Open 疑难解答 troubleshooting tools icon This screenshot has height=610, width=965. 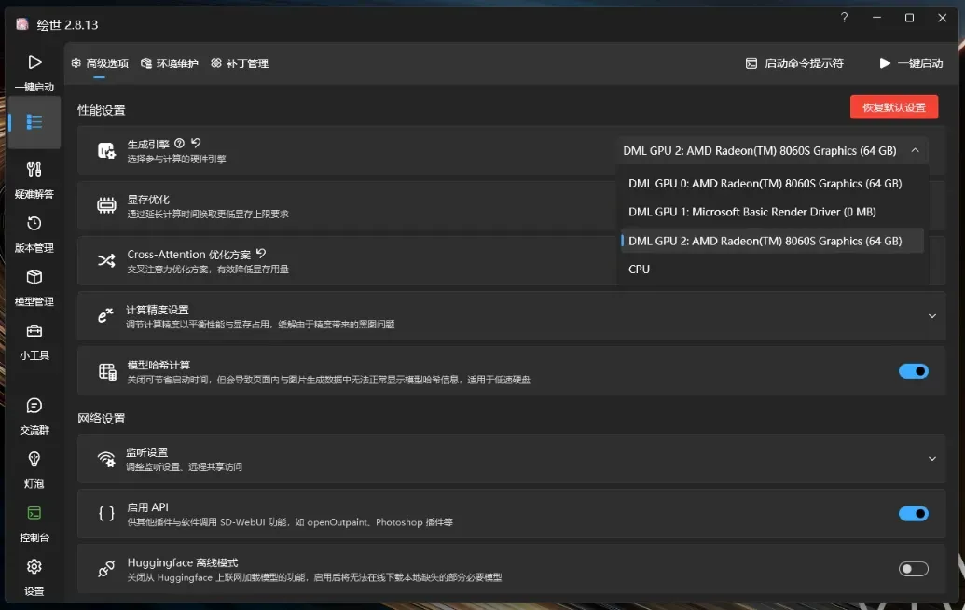(34, 170)
